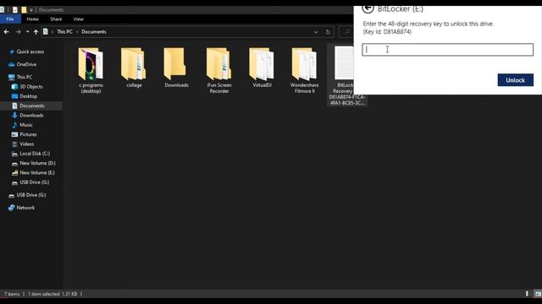Switch to the Home ribbon tab
This screenshot has height=304, width=542.
pos(33,19)
